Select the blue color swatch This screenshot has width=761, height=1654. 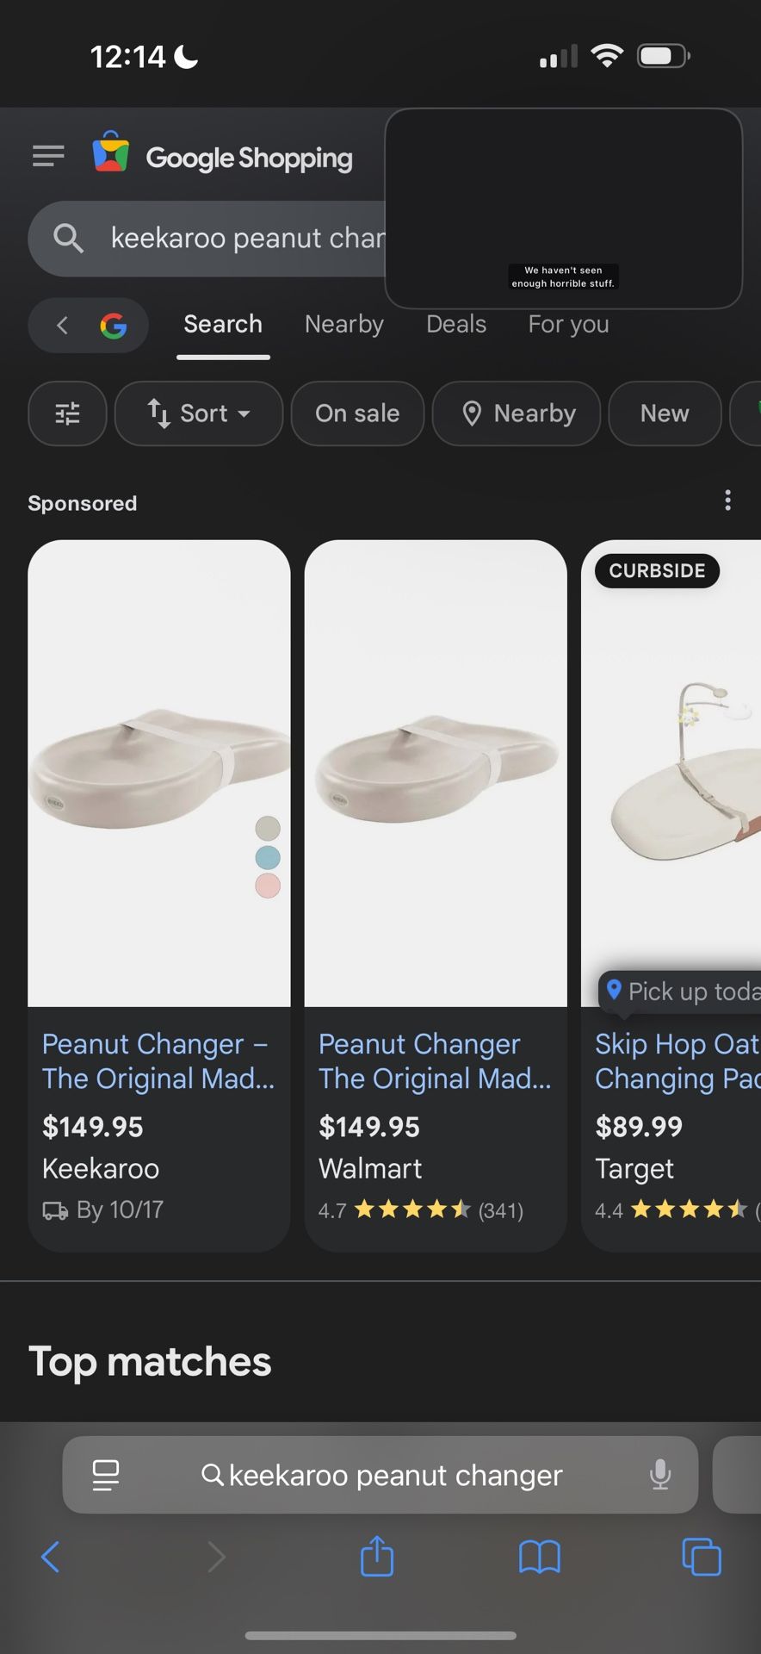click(x=268, y=857)
